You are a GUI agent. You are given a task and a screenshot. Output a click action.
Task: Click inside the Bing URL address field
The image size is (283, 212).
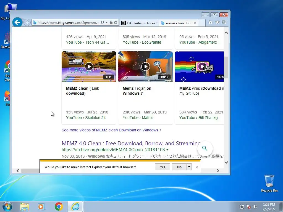69,23
